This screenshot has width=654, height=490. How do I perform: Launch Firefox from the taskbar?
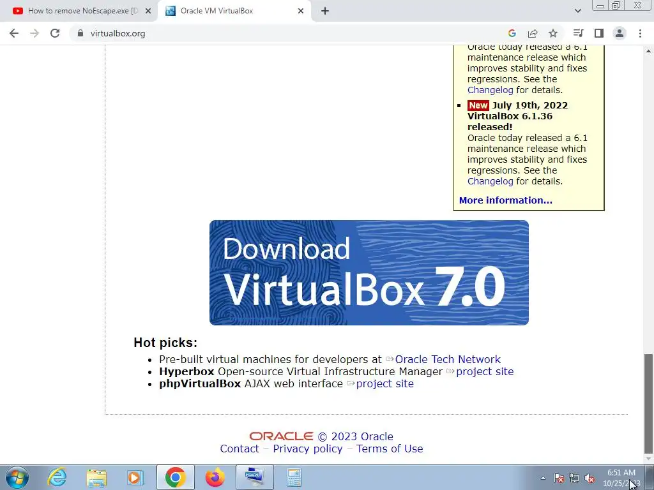click(x=215, y=477)
